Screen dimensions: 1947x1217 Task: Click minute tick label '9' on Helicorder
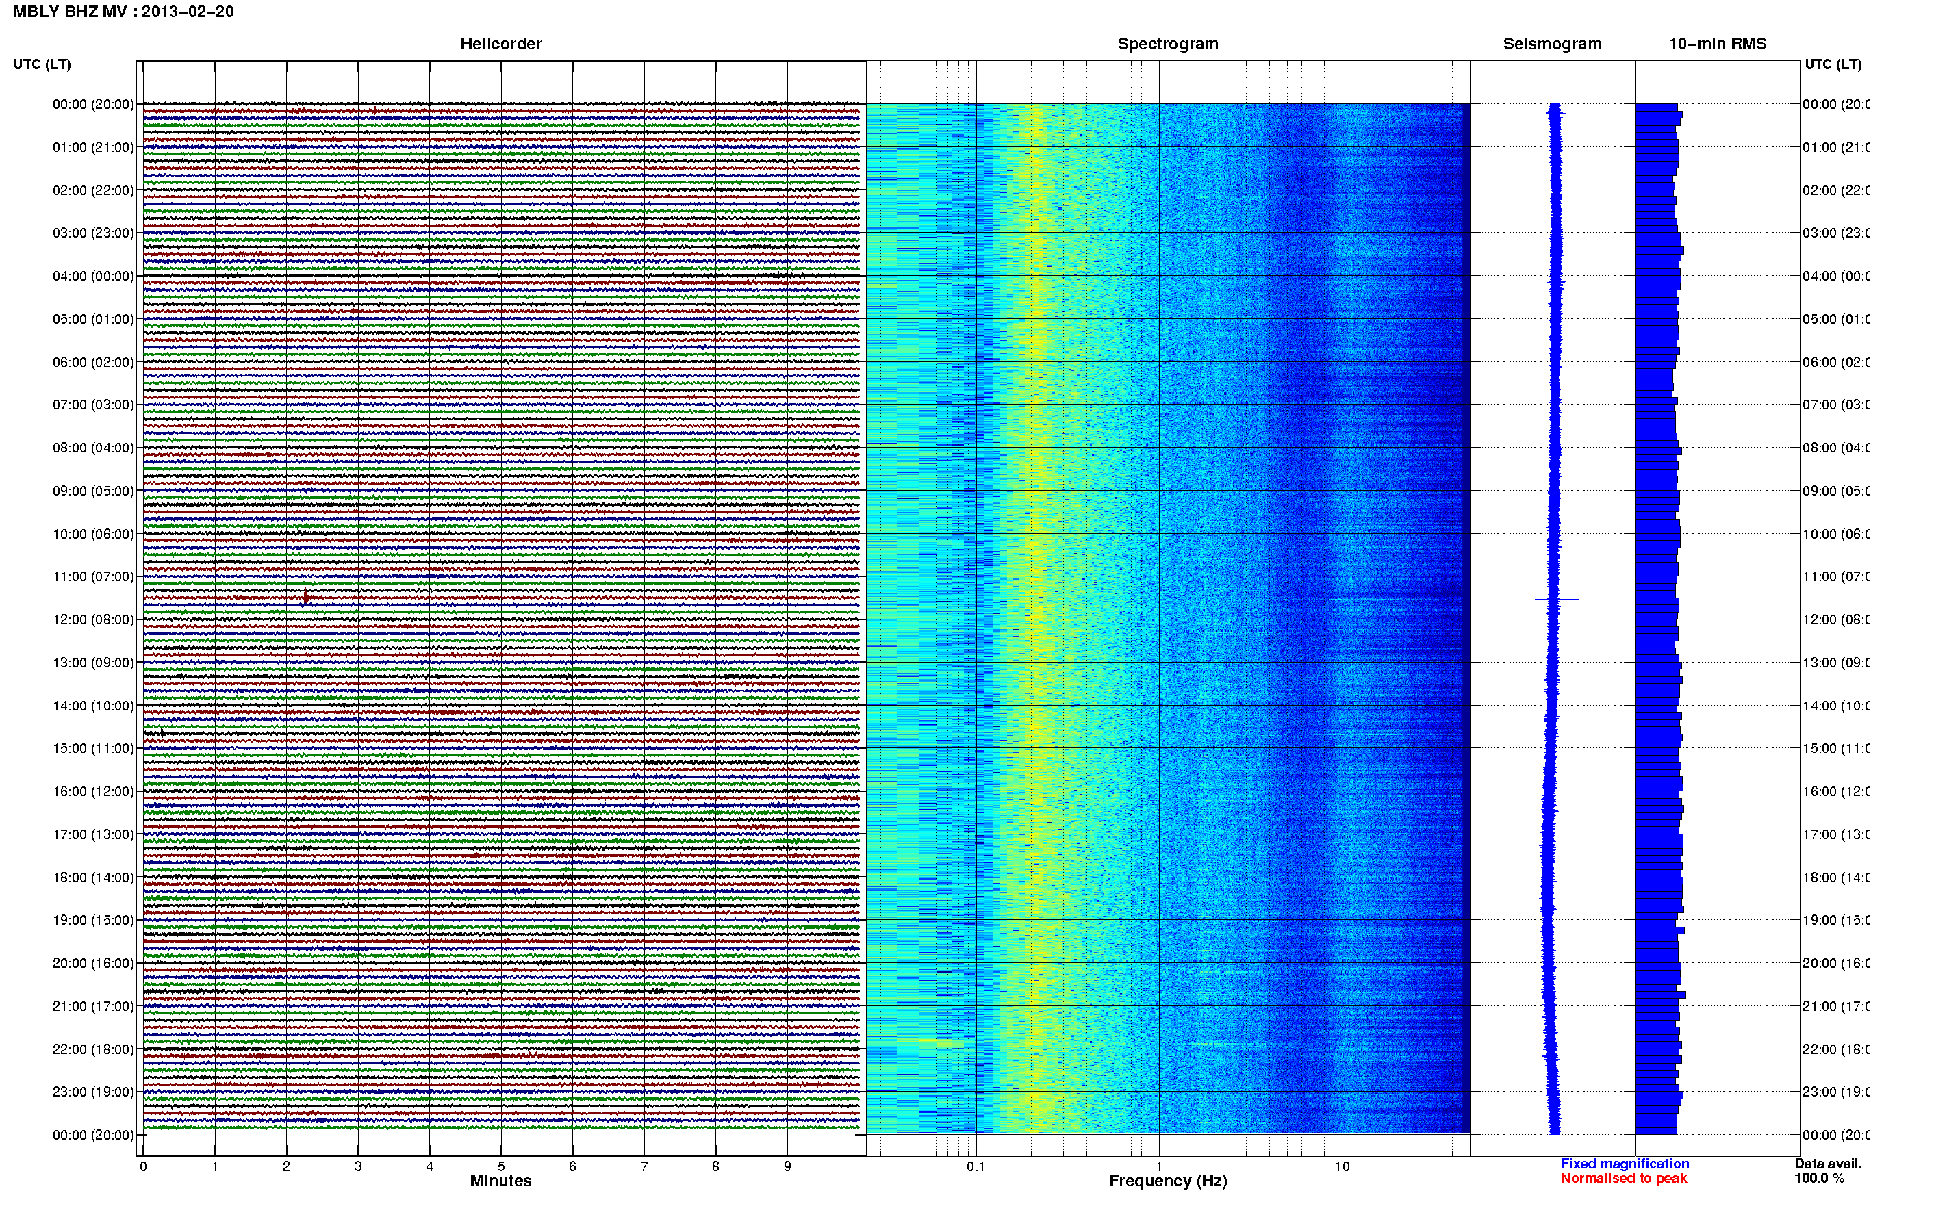click(x=787, y=1166)
